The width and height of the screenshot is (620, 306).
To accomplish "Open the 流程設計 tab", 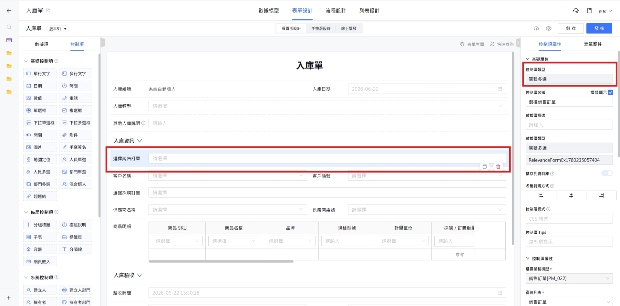I will click(336, 11).
